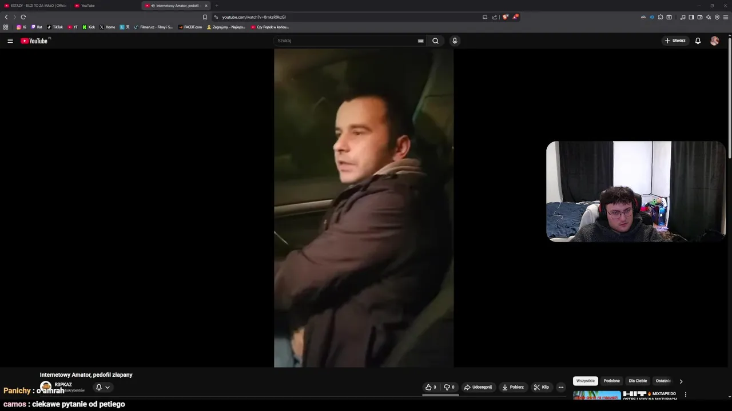Screen dimensions: 732x411
Task: Open the browser main menu
Action: coord(726,17)
